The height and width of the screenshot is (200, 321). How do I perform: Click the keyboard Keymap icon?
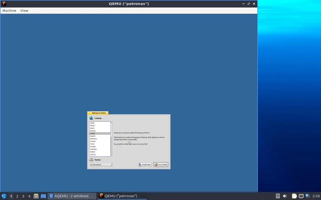point(91,160)
